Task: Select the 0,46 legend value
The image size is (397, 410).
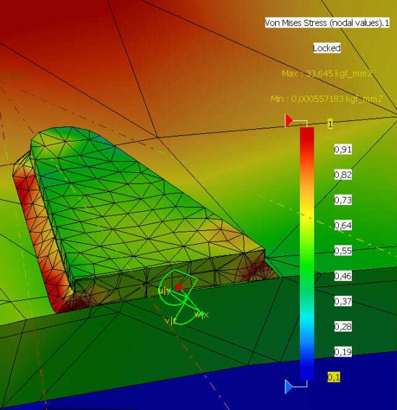Action: pos(343,276)
